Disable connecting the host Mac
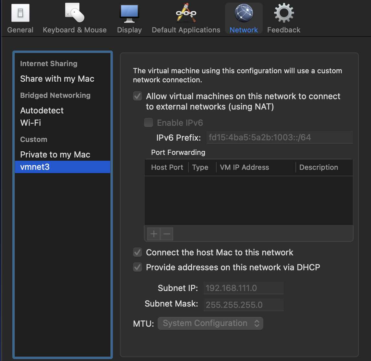Image resolution: width=371 pixels, height=361 pixels. click(x=137, y=252)
